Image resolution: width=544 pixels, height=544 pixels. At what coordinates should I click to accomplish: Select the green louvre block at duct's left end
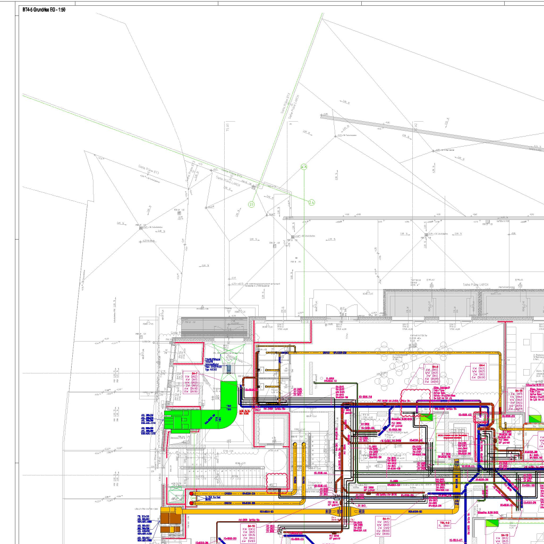tap(175, 420)
